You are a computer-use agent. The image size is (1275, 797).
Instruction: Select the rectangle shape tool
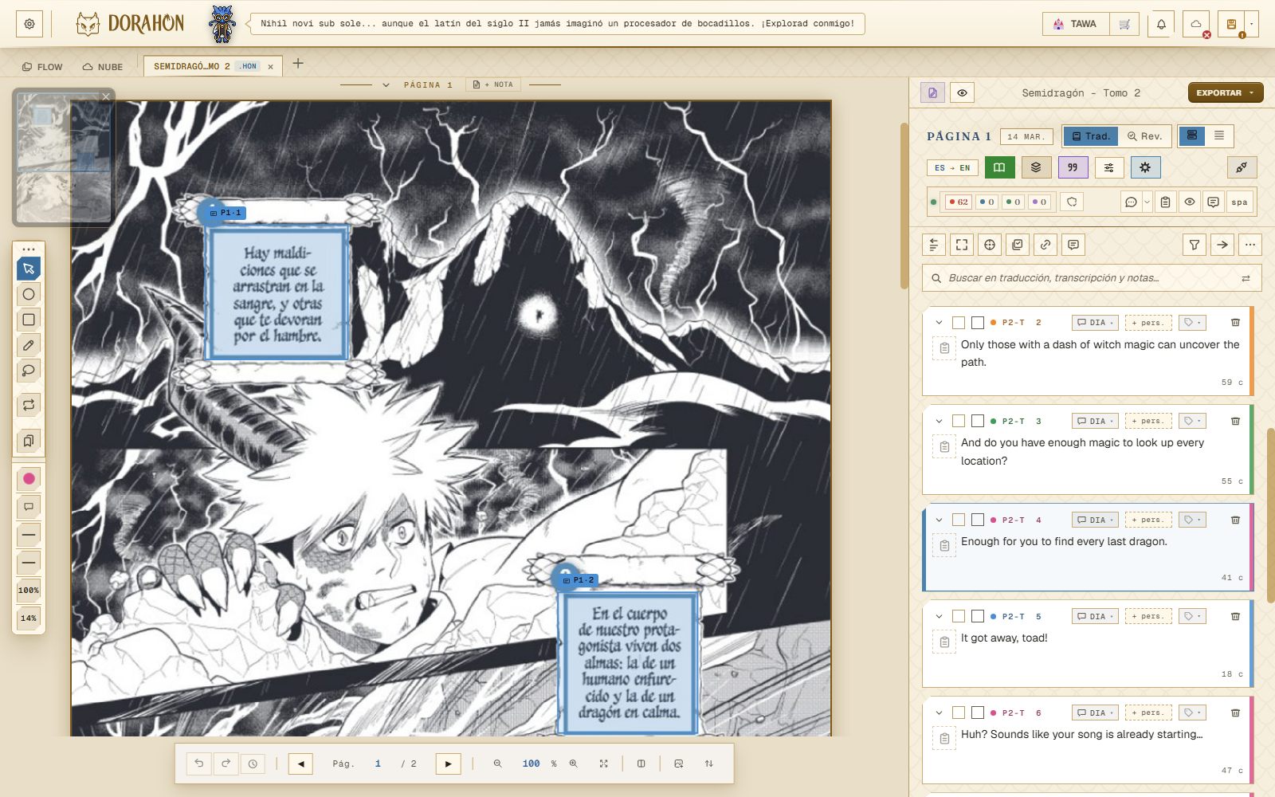pos(29,320)
